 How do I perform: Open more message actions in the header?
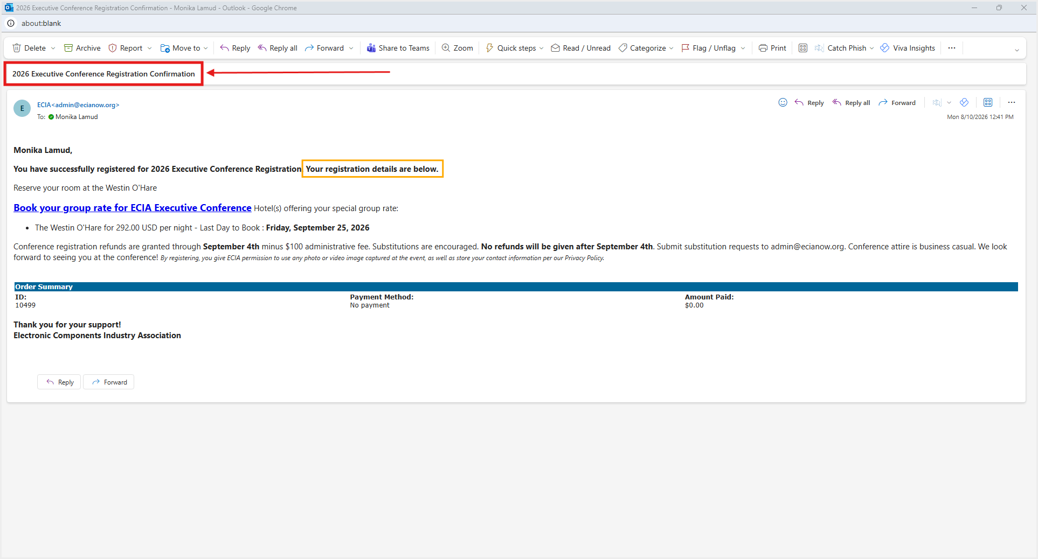(x=1012, y=102)
